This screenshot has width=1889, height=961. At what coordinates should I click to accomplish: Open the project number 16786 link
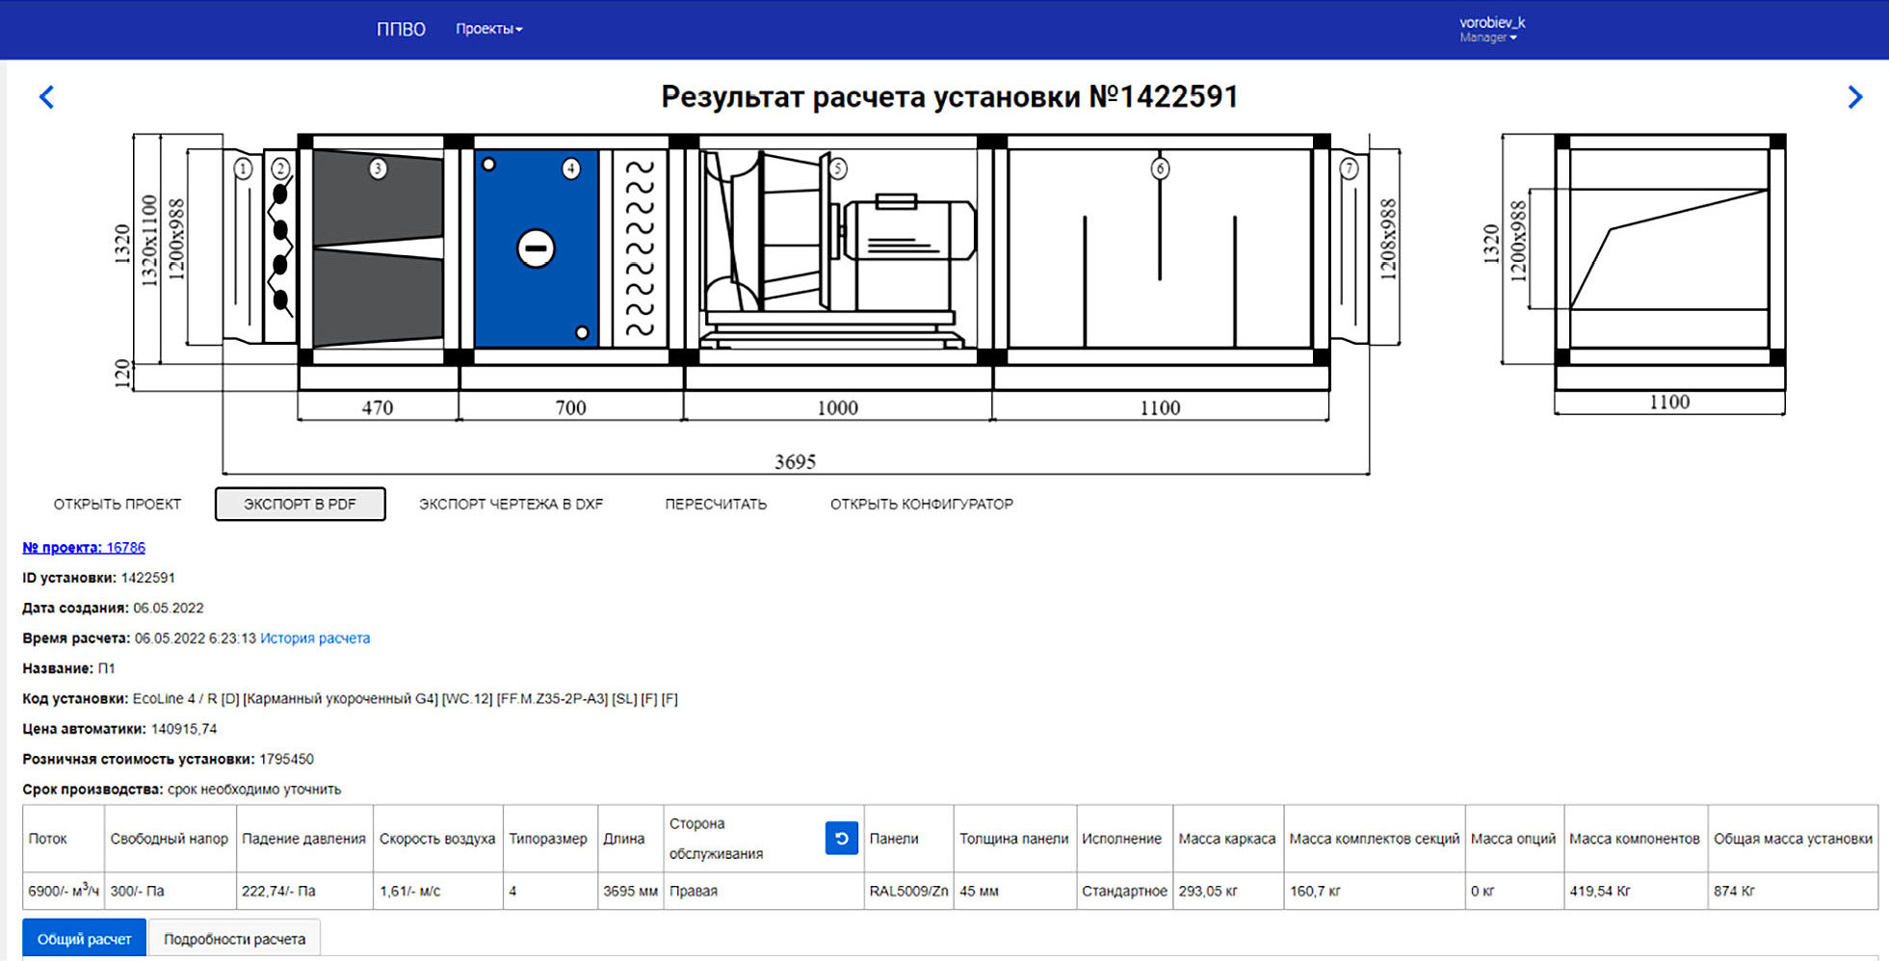[84, 548]
